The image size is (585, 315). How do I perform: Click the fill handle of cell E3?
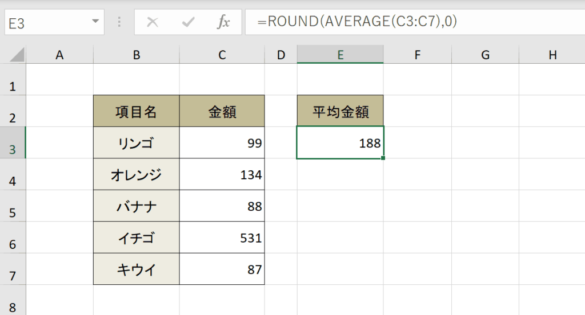coord(383,158)
